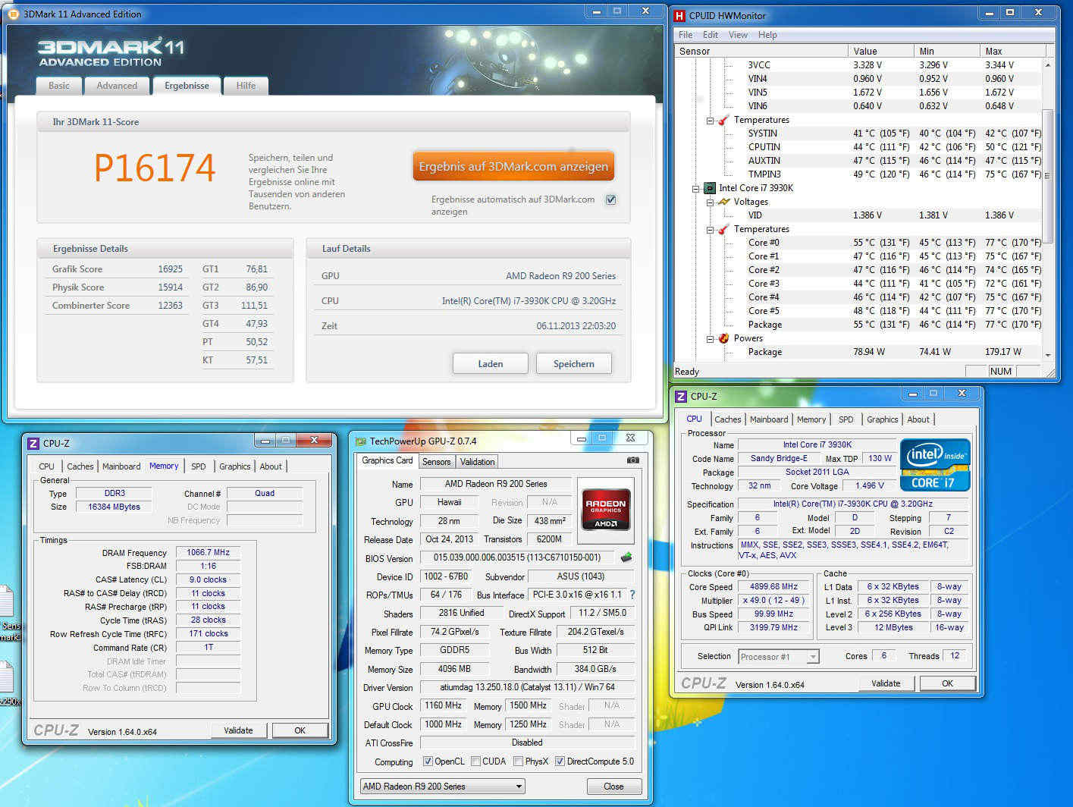Toggle automatic results display on 3DMark.com checkbox
1073x807 pixels.
611,199
